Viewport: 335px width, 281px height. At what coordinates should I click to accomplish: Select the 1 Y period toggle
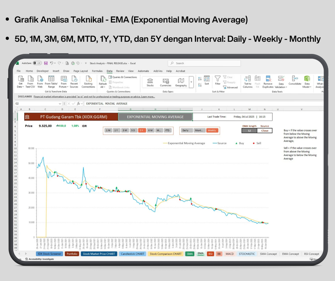pos(116,130)
